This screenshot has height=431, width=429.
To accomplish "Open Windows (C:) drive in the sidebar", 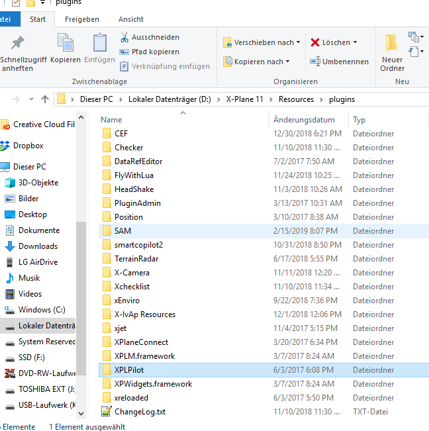I will point(36,310).
